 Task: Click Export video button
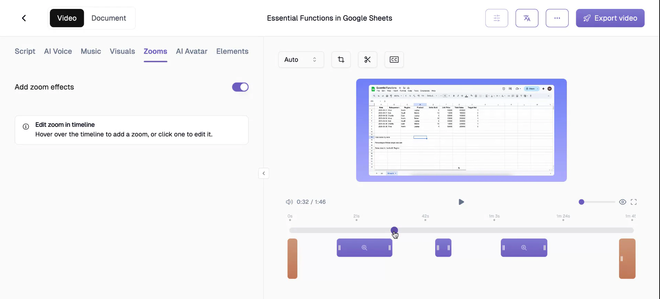[x=610, y=18]
